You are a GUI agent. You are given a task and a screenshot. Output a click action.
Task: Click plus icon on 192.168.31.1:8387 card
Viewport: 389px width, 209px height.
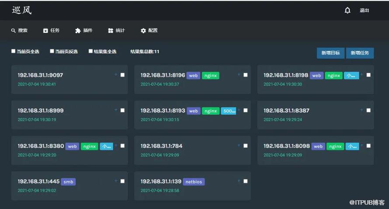[x=362, y=110]
